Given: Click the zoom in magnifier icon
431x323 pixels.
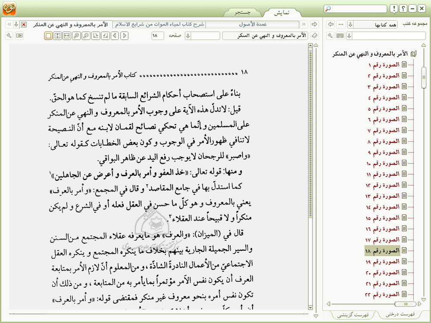Looking at the screenshot, I should [x=76, y=36].
